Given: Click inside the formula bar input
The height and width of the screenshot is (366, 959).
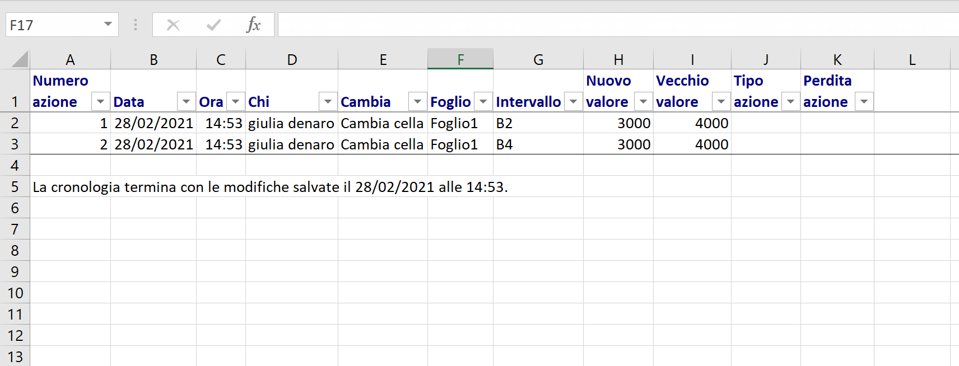Looking at the screenshot, I should (x=616, y=25).
